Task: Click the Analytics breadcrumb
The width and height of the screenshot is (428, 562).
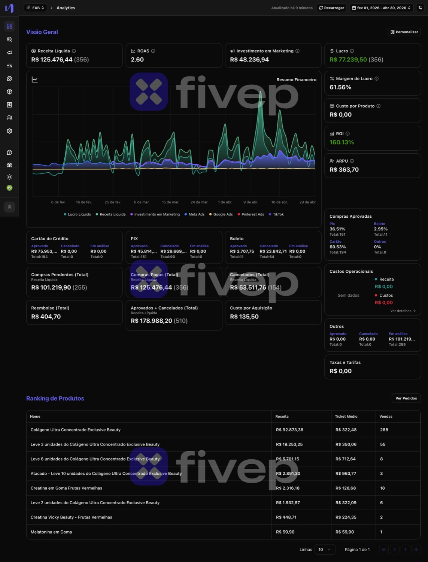Action: (66, 8)
